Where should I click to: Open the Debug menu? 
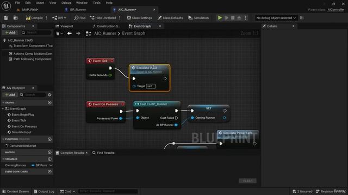(66, 3)
